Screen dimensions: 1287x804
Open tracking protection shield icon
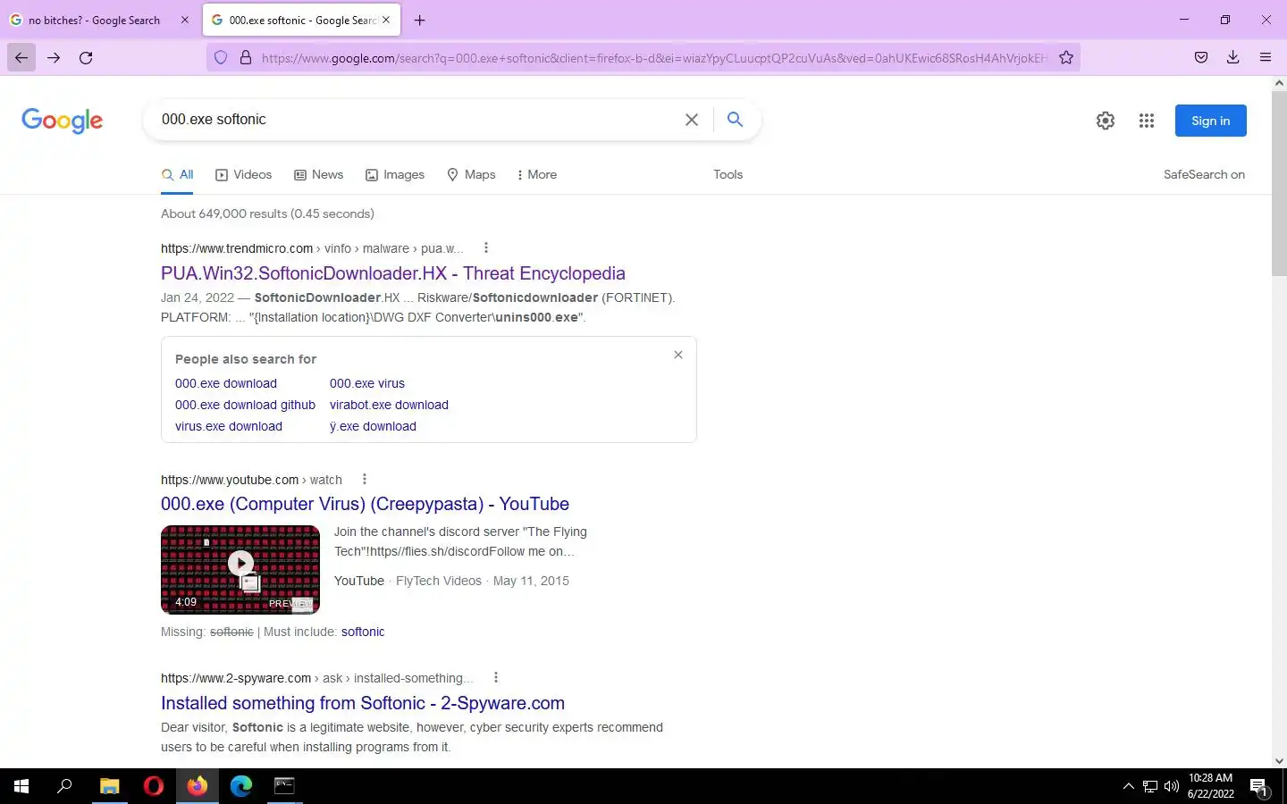click(x=221, y=58)
